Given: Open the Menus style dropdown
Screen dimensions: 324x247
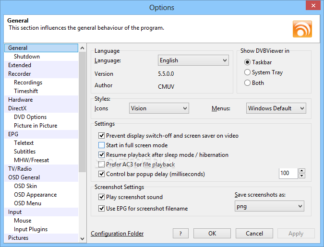Looking at the screenshot, I should pyautogui.click(x=276, y=108).
